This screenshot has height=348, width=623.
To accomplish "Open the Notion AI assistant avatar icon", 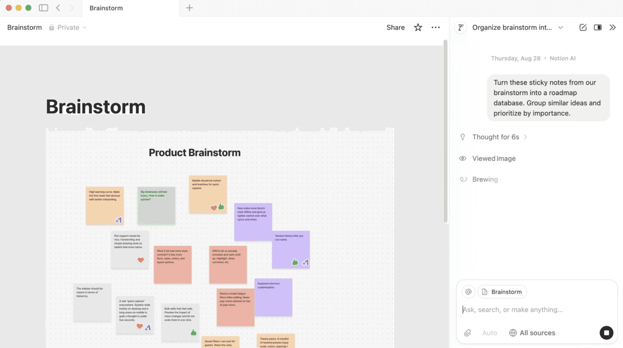I will tap(461, 27).
